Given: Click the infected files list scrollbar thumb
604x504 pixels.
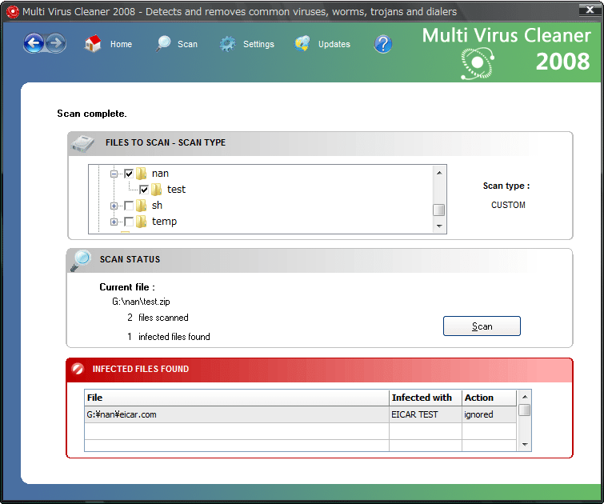Looking at the screenshot, I should (x=524, y=410).
